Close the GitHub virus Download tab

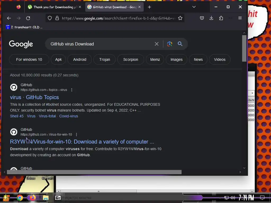(x=139, y=7)
